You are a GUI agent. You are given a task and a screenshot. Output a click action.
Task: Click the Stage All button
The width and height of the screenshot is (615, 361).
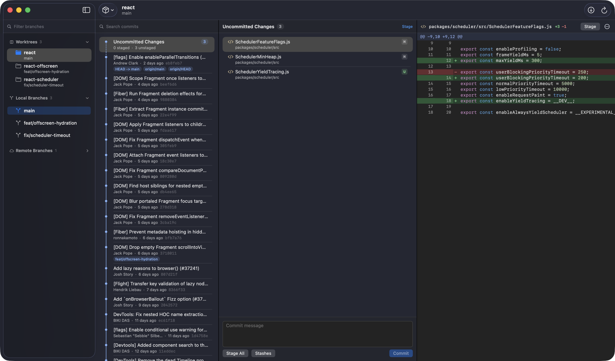pos(235,353)
